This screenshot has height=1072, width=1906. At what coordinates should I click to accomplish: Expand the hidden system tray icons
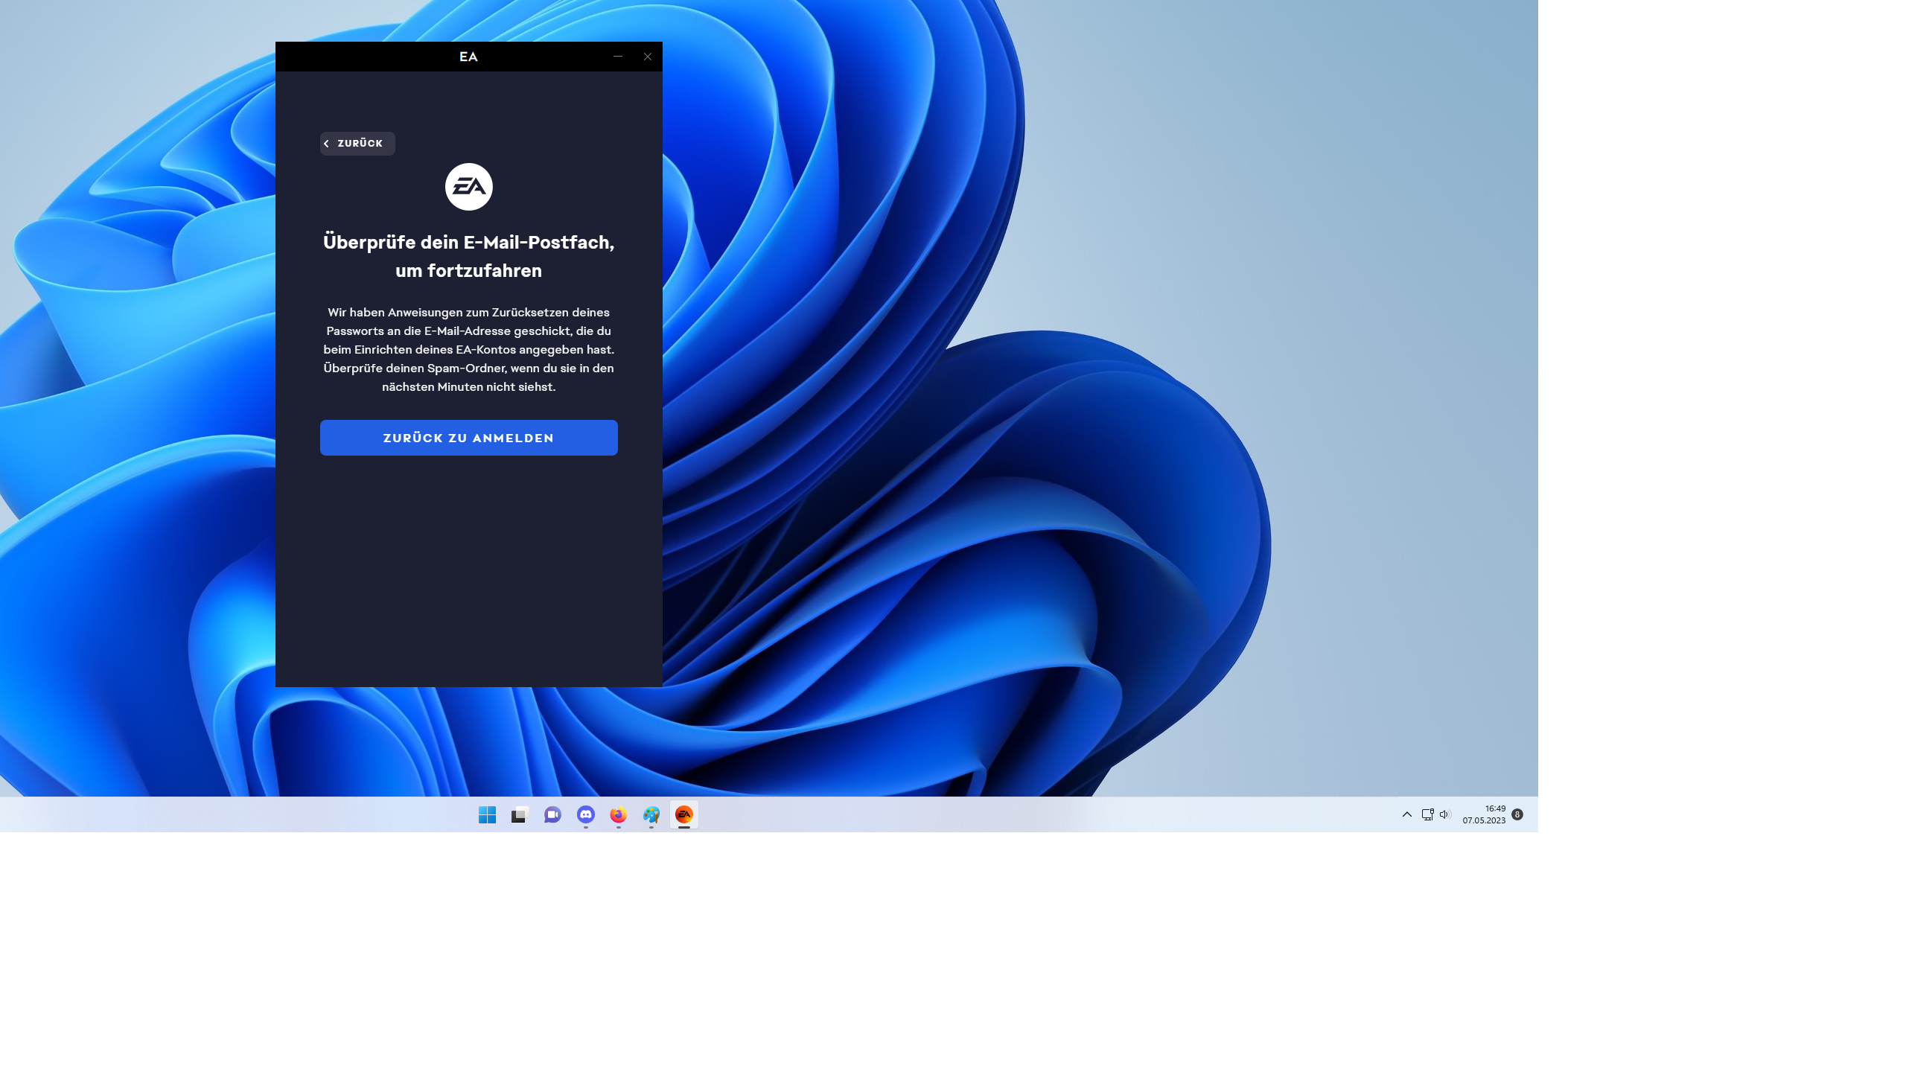[x=1406, y=814]
